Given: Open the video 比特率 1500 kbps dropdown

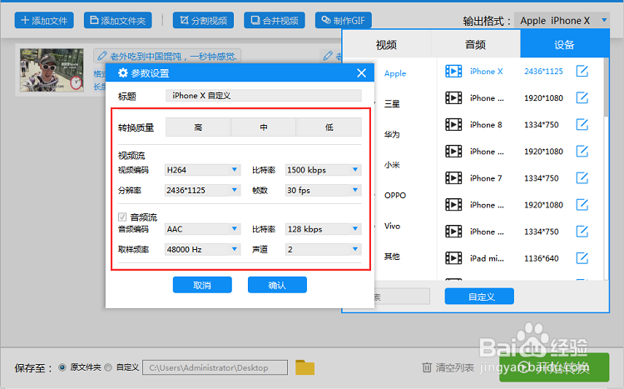Looking at the screenshot, I should 323,170.
